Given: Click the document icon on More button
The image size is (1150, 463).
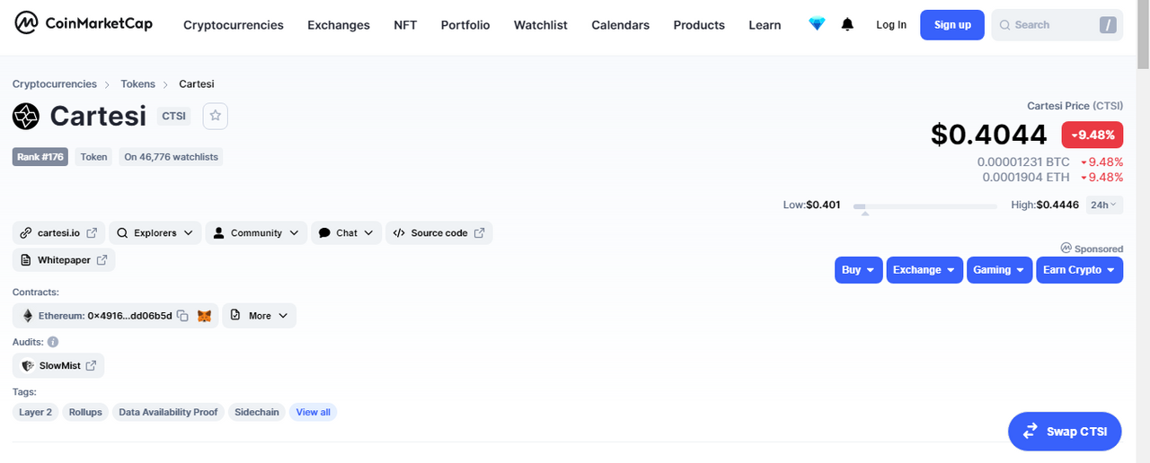Looking at the screenshot, I should coord(235,316).
